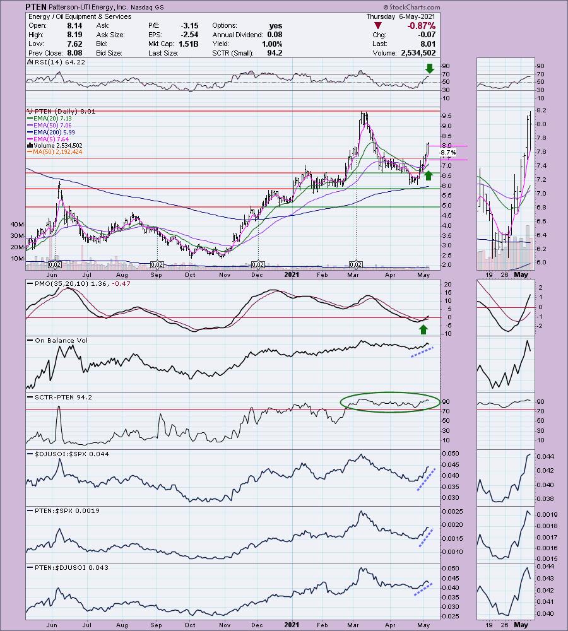Click the Yield value 1.00%
The width and height of the screenshot is (568, 631).
pyautogui.click(x=272, y=44)
